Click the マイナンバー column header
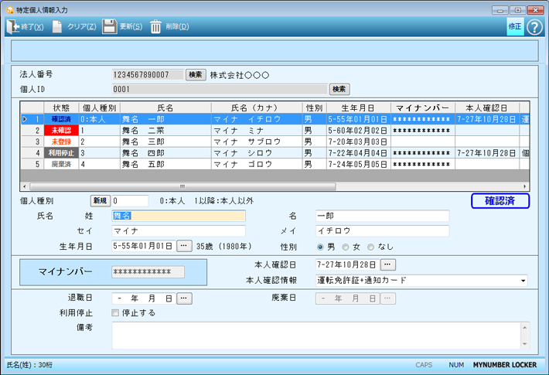549x375 pixels. [x=422, y=107]
